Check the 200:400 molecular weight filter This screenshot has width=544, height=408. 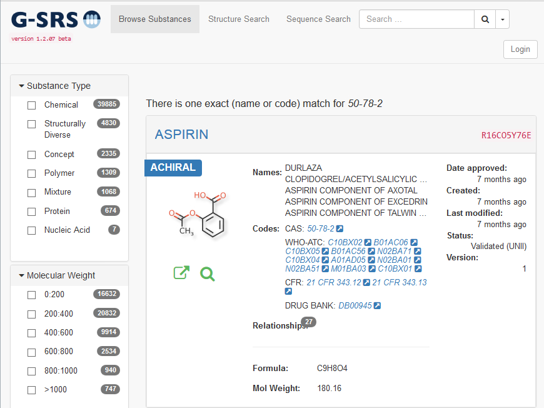[x=31, y=314]
